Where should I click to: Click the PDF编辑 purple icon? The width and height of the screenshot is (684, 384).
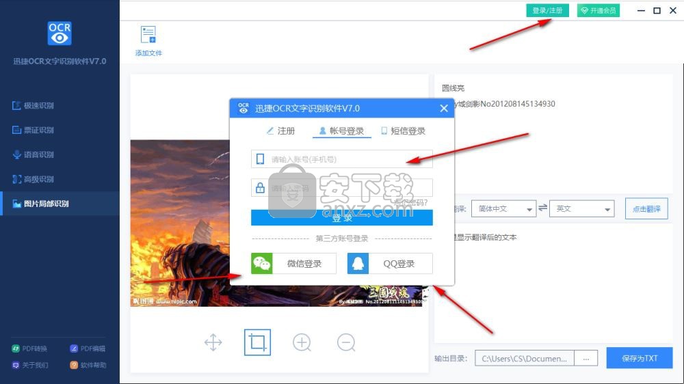(74, 348)
